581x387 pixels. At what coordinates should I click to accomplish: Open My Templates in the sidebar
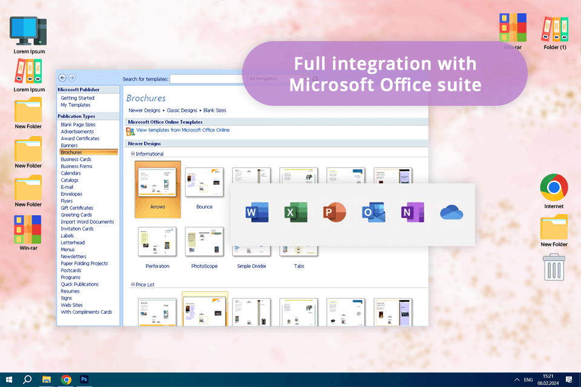(x=76, y=105)
